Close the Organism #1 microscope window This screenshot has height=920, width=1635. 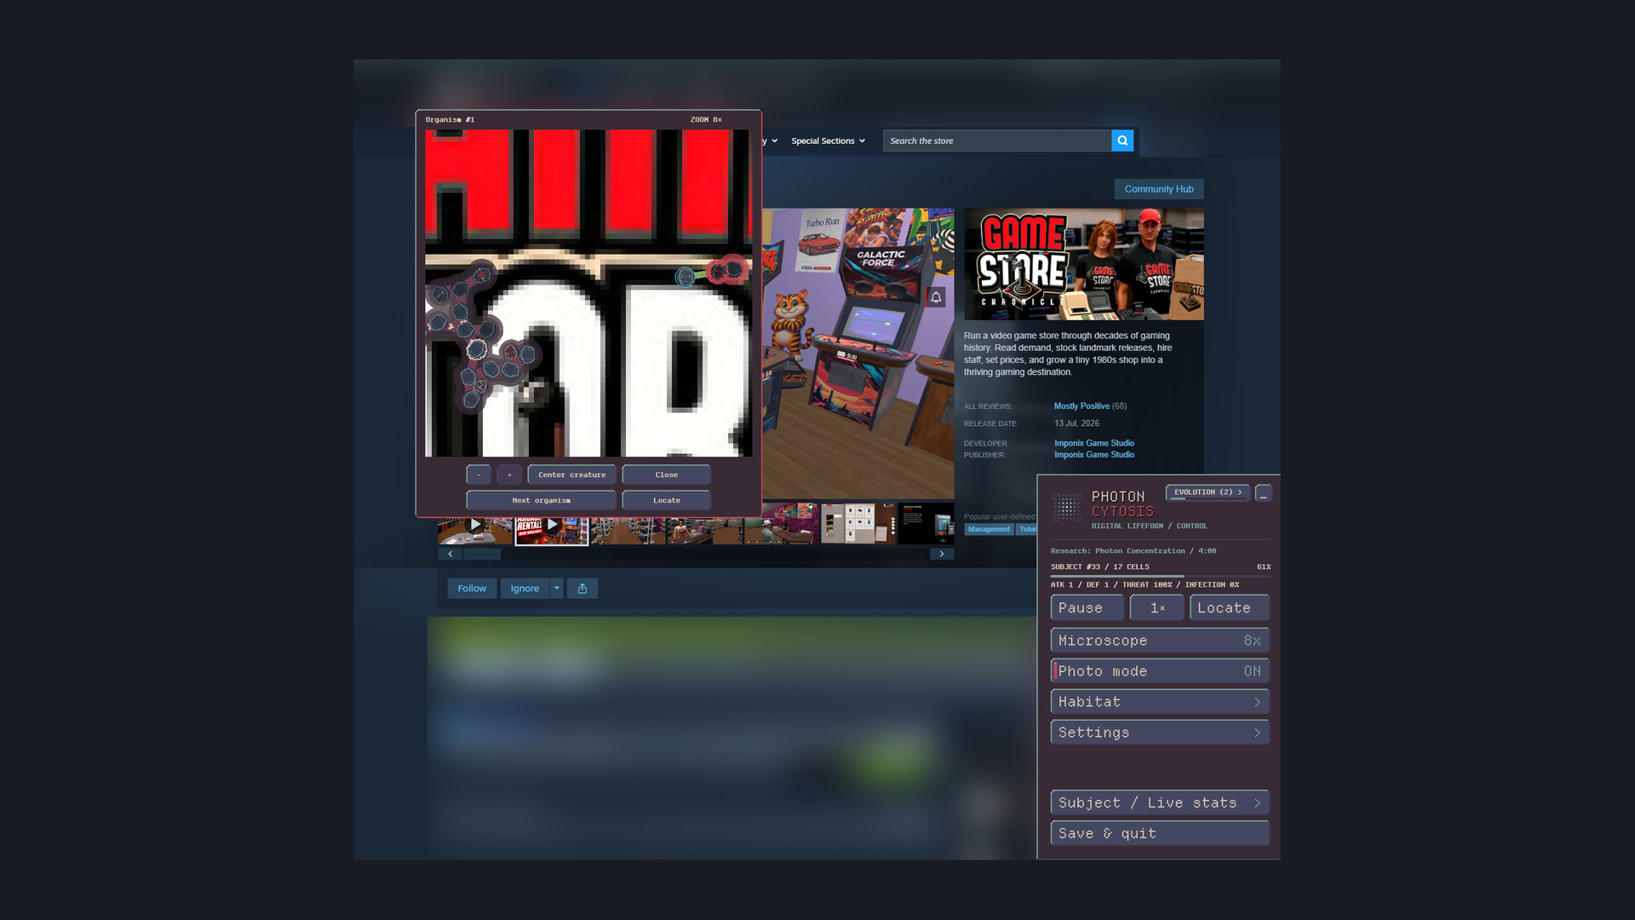[x=666, y=475]
